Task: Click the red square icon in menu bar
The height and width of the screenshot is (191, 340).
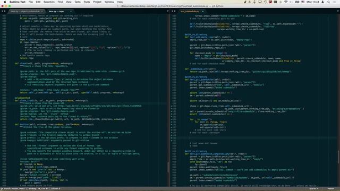Action: tap(270, 2)
